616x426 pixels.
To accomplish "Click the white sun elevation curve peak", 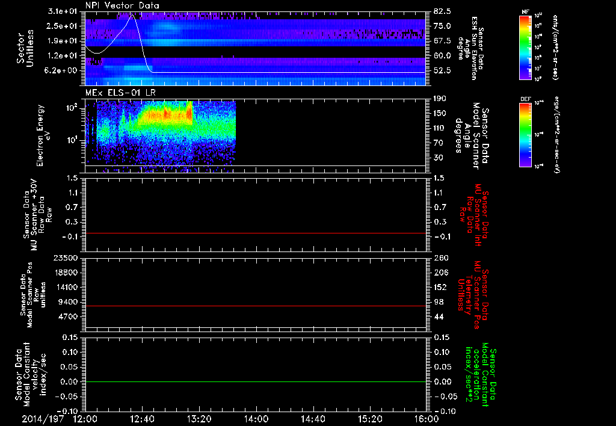I will [x=132, y=15].
